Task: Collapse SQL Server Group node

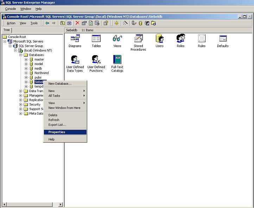Action: (x=10, y=46)
